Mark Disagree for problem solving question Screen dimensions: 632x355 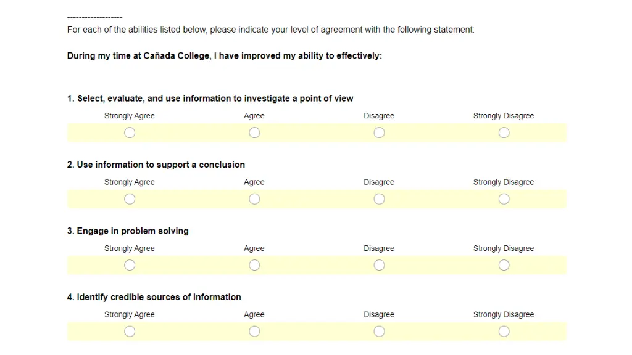[379, 265]
